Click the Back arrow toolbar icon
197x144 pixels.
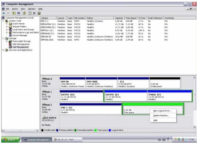point(4,13)
